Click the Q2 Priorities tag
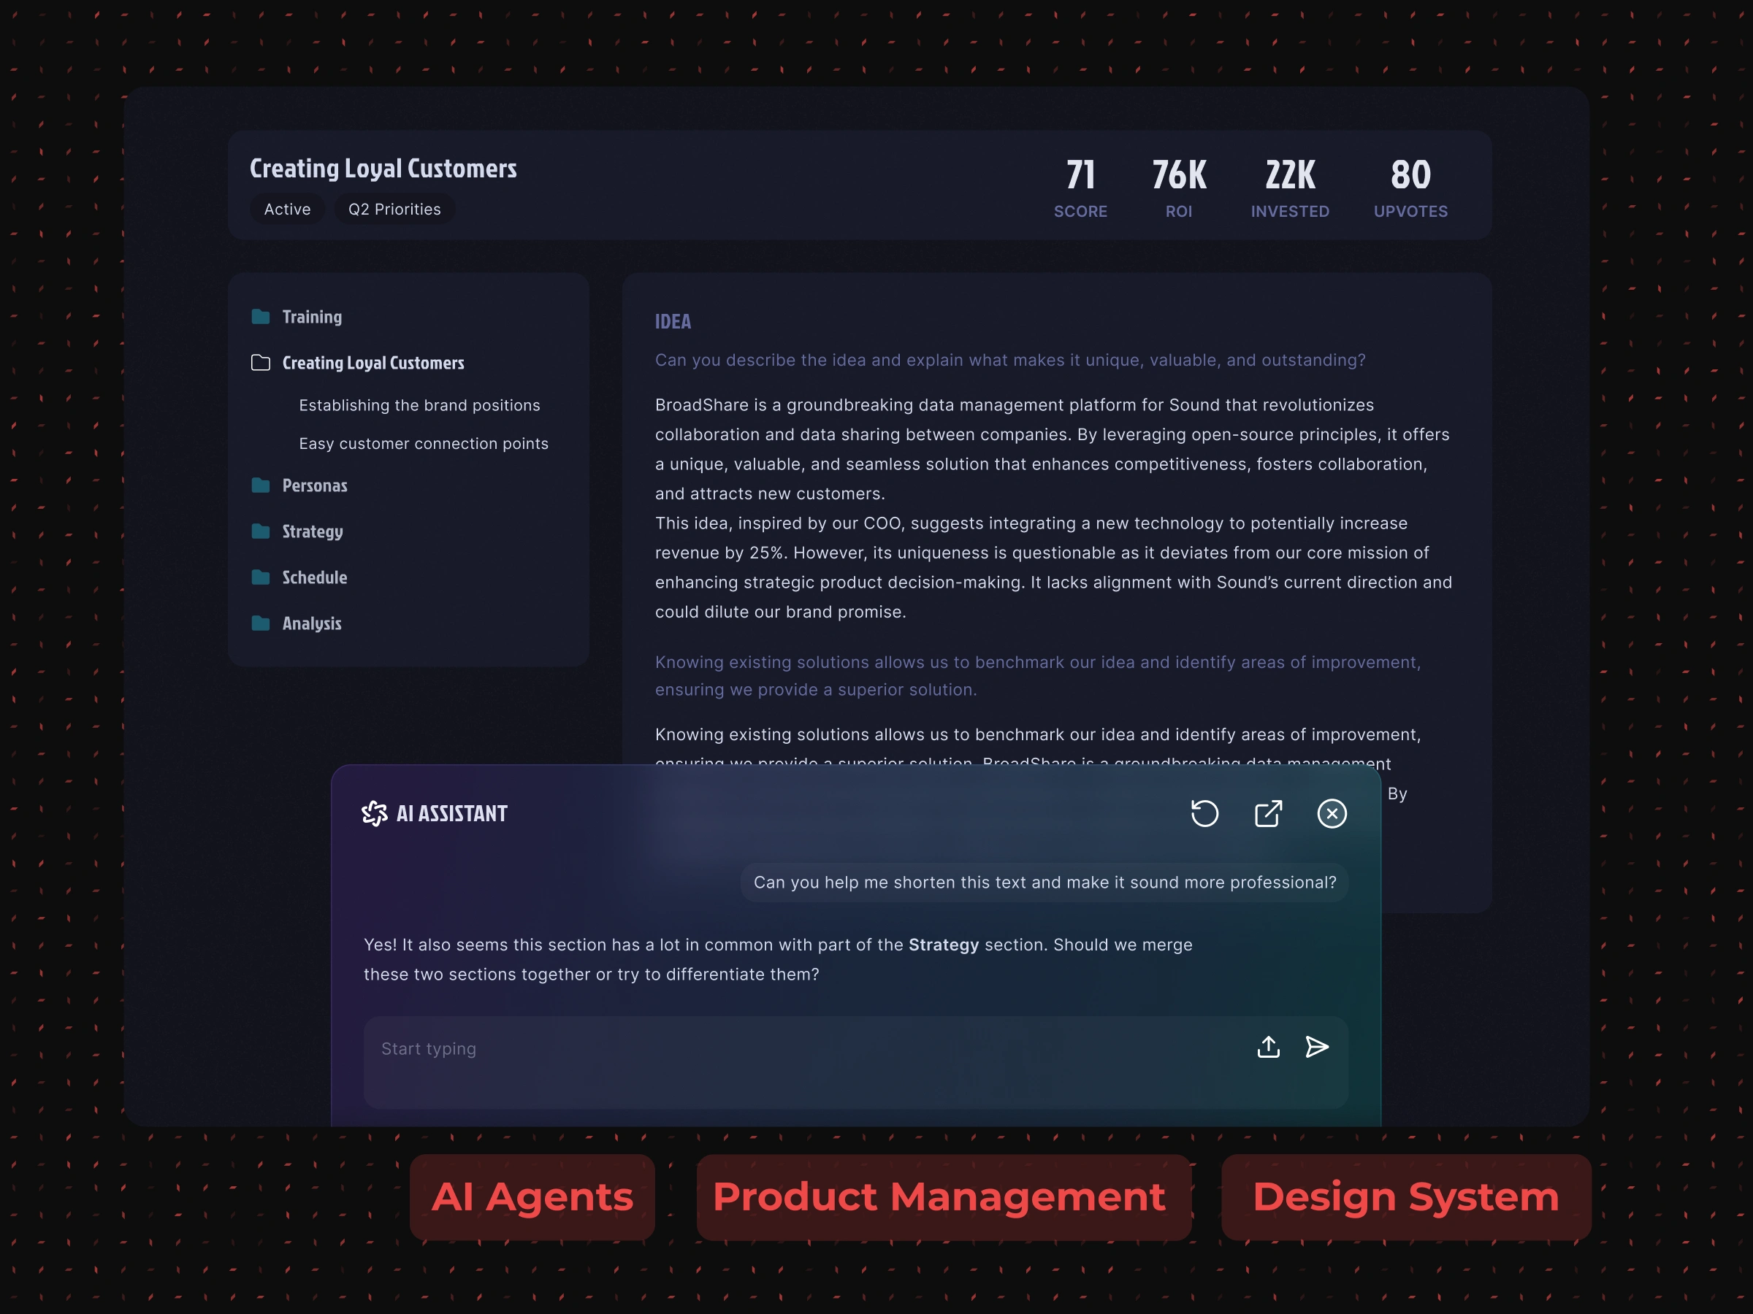Viewport: 1753px width, 1314px height. click(394, 209)
